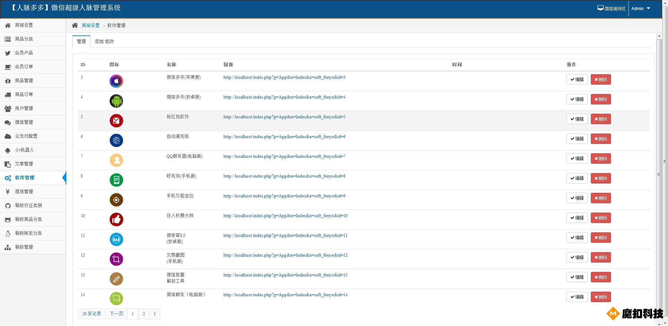Open 小机器人 in the sidebar
The height and width of the screenshot is (326, 668).
[33, 150]
